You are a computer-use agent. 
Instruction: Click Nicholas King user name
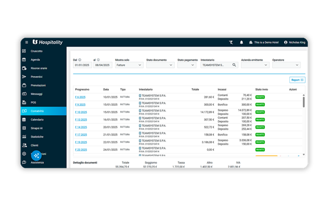tap(297, 43)
